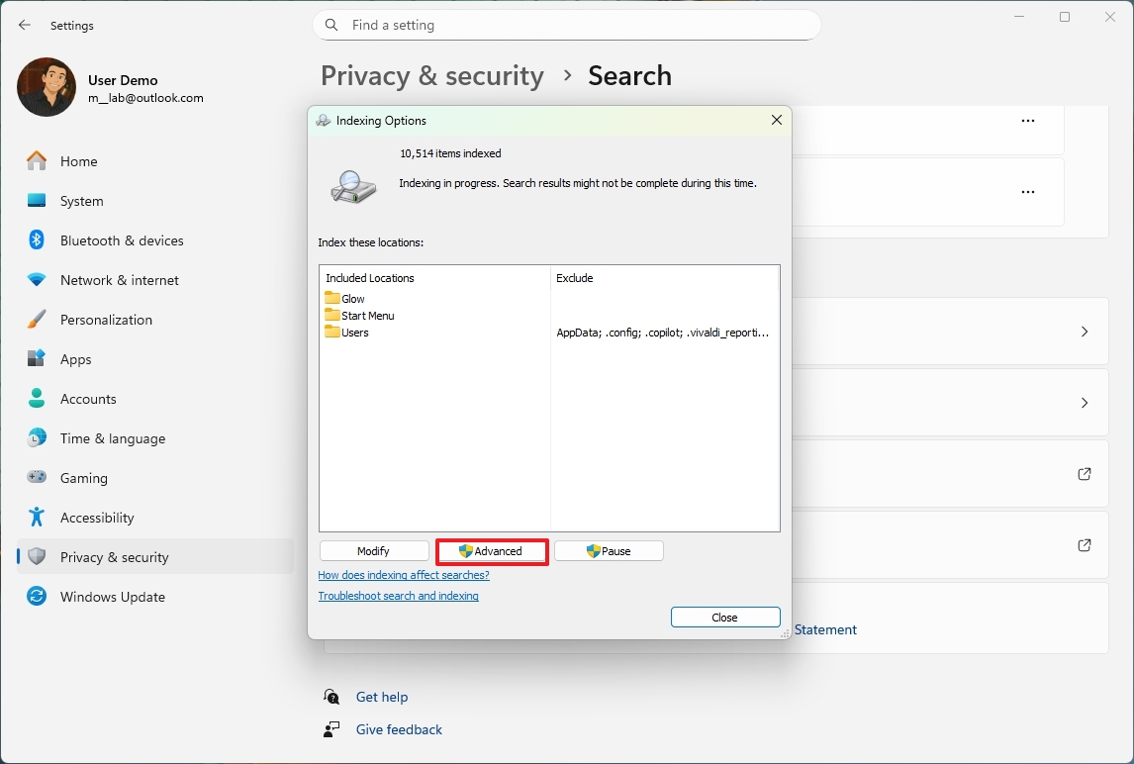The height and width of the screenshot is (764, 1134).
Task: Click the Privacy & security breadcrumb
Action: [432, 76]
